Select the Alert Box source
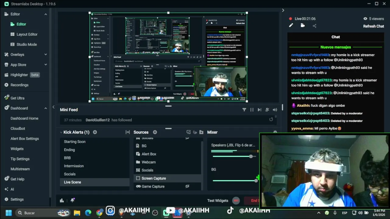The image size is (390, 219). [x=167, y=154]
